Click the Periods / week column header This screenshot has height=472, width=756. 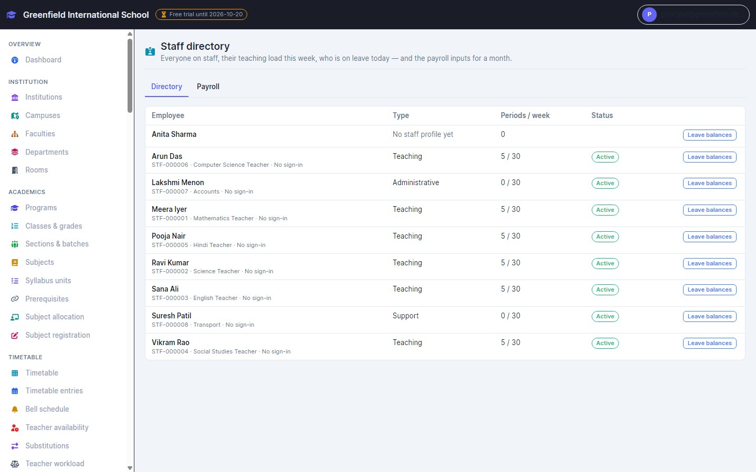point(525,115)
